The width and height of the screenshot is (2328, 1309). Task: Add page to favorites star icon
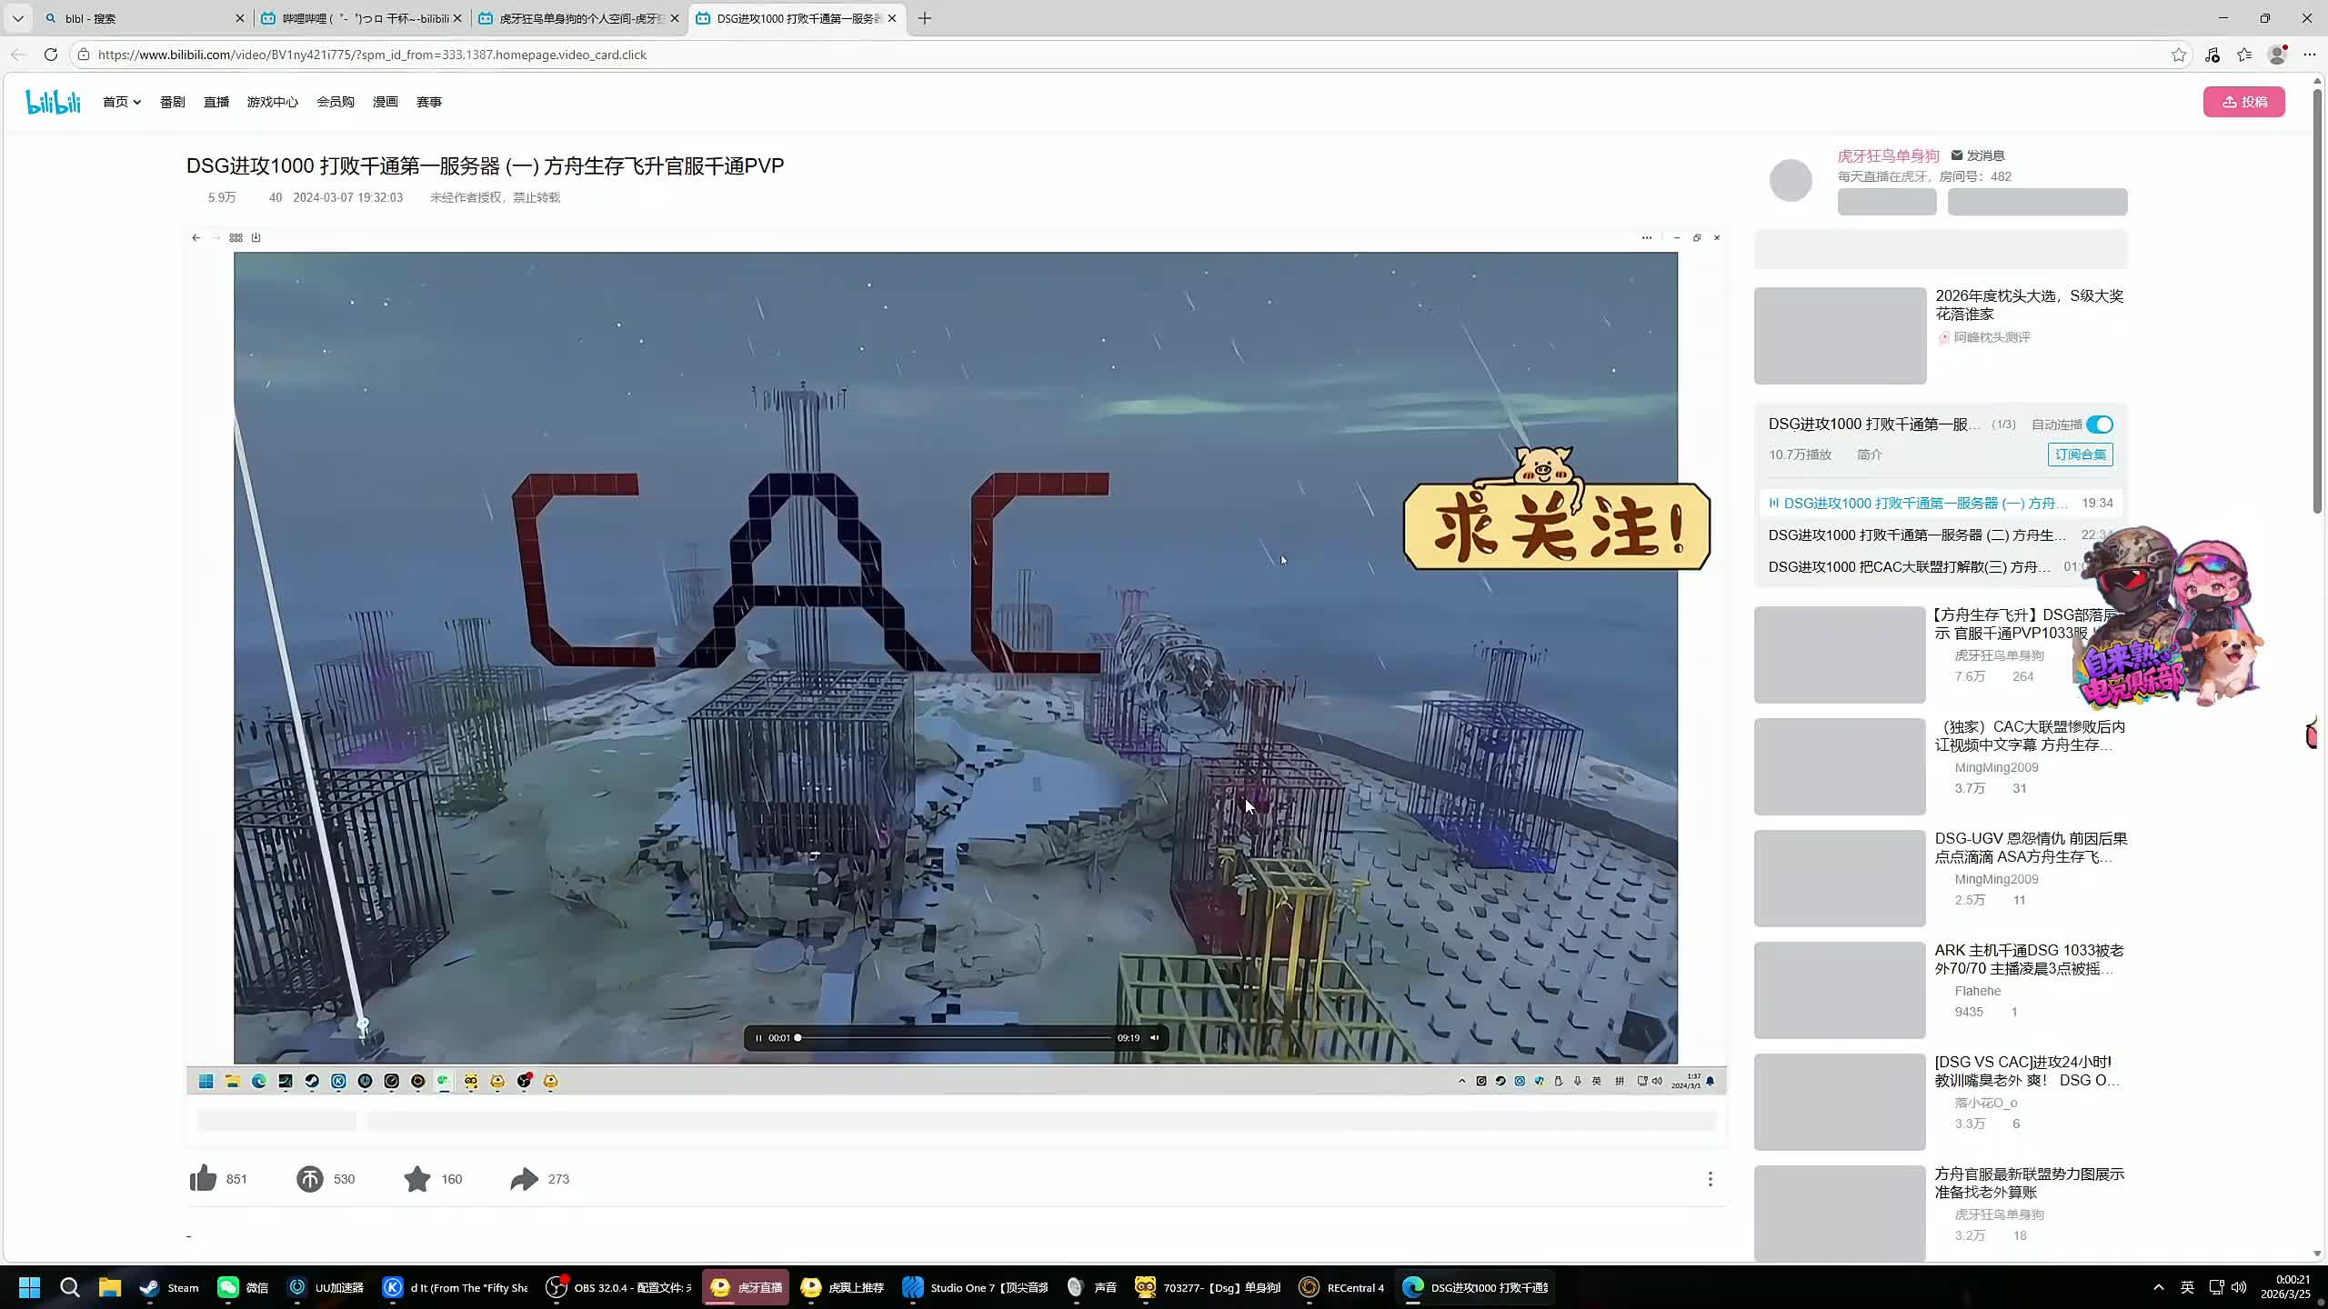click(x=2179, y=55)
